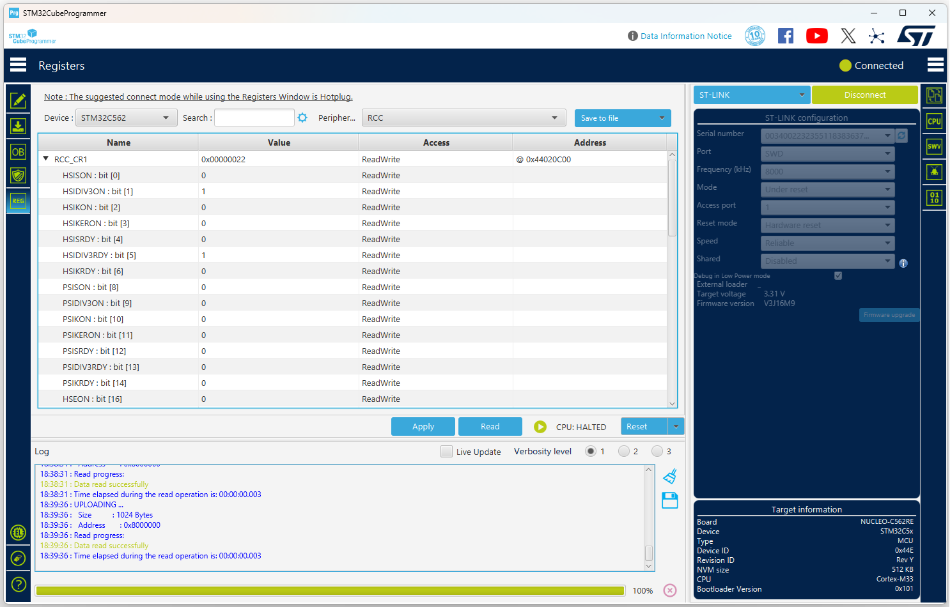This screenshot has height=607, width=950.
Task: Click the register table vertical scrollbar
Action: [672, 198]
